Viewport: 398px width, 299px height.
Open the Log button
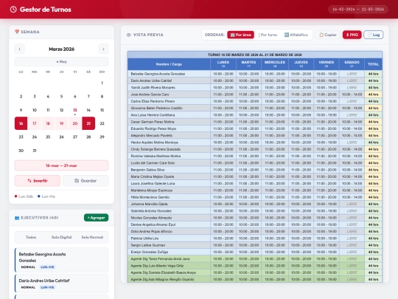(x=374, y=35)
